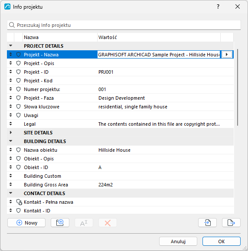Click the shield icon beside Nazwa obiektu

click(19, 150)
